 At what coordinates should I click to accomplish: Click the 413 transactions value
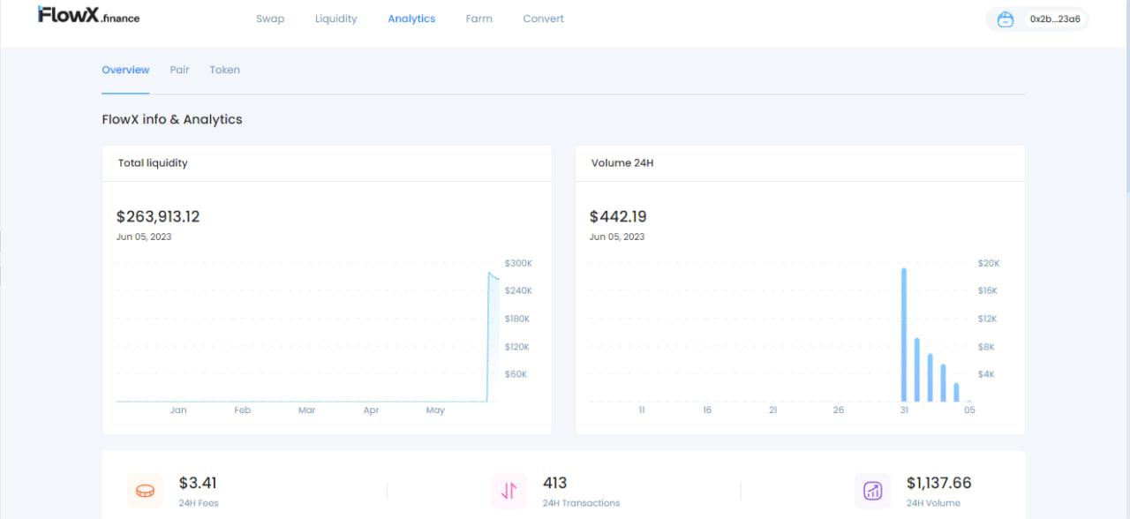click(554, 483)
